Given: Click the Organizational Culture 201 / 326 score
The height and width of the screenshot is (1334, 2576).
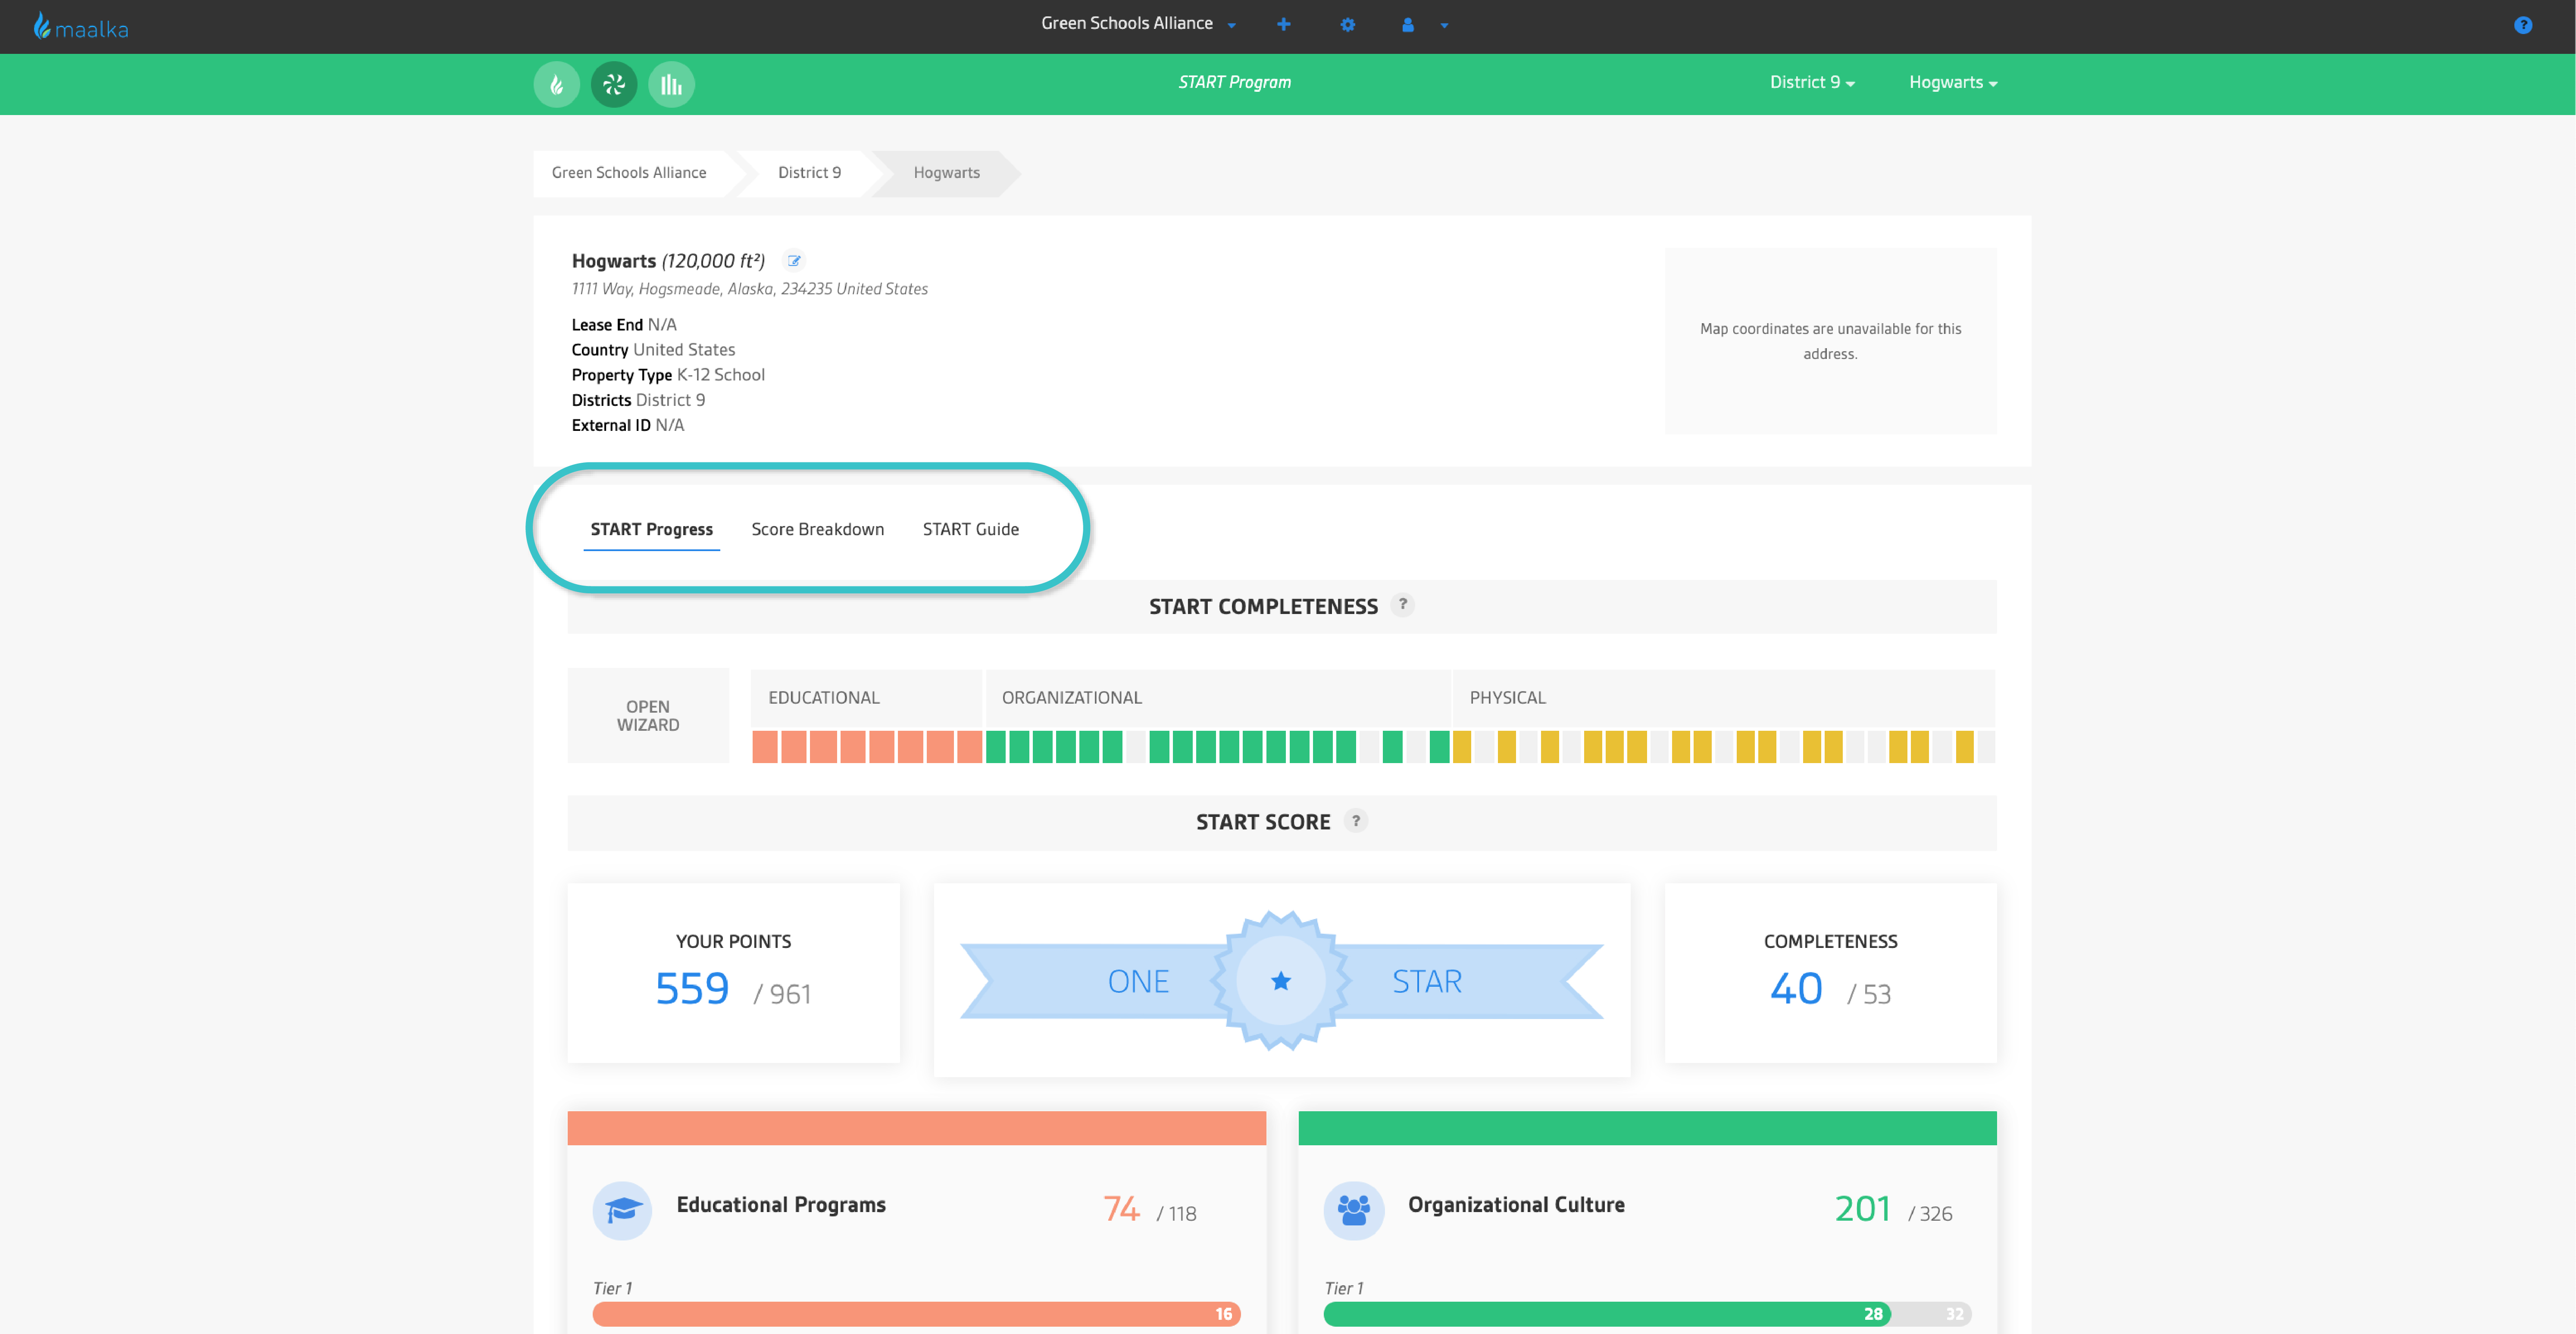Looking at the screenshot, I should coord(1894,1210).
